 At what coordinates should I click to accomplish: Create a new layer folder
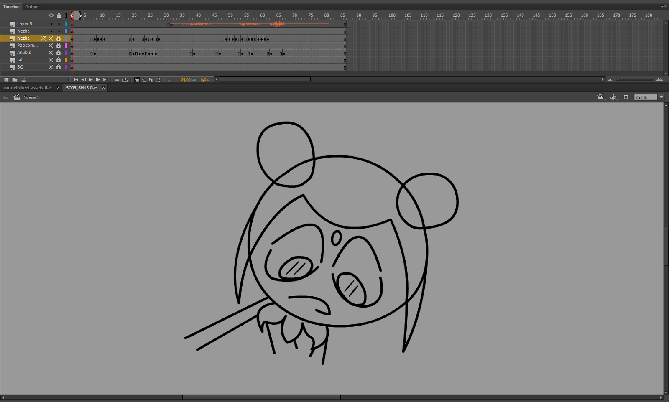[x=15, y=79]
